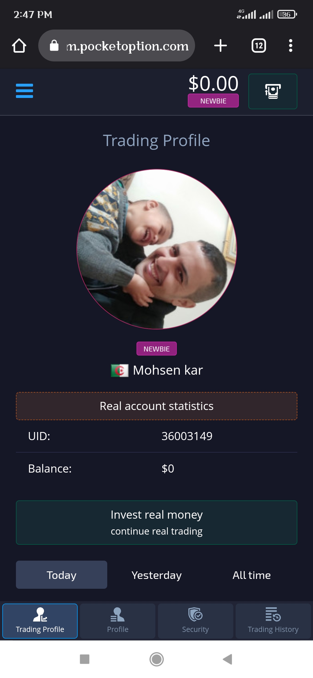Screen dimensions: 313x678
Task: Tap the $0.00 balance at top
Action: (213, 83)
